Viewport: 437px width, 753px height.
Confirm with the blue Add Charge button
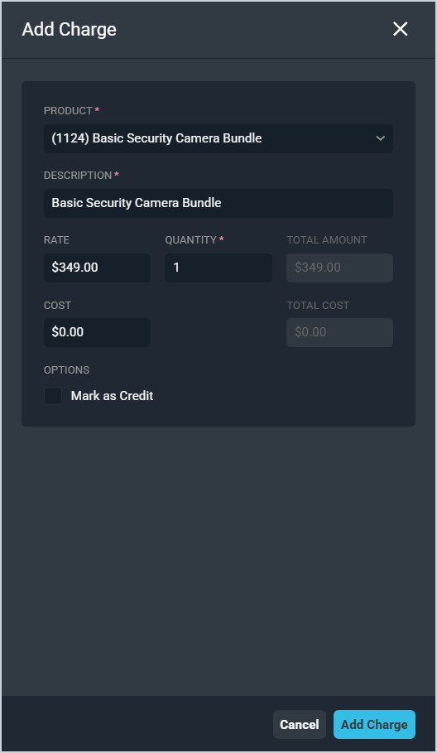tap(374, 724)
